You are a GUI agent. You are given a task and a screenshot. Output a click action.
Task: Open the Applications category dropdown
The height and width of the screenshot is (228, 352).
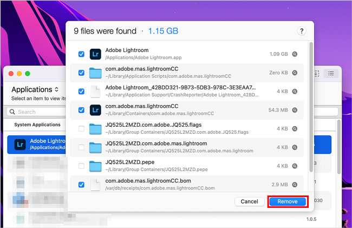[35, 89]
